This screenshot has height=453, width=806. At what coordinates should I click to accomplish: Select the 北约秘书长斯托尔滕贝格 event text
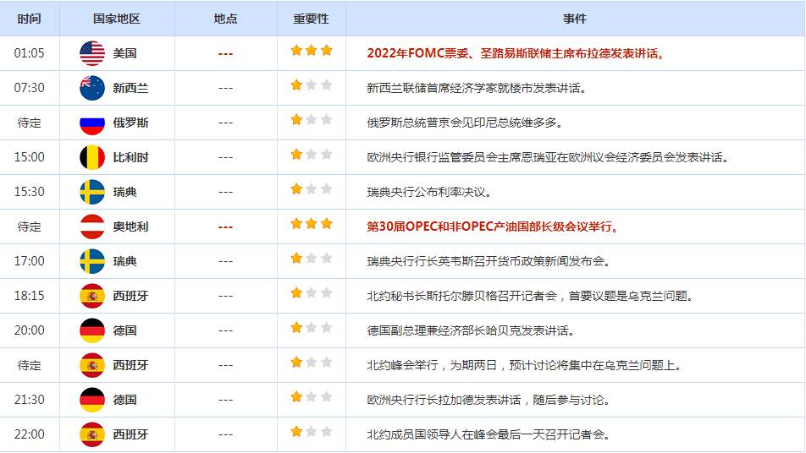pyautogui.click(x=531, y=296)
